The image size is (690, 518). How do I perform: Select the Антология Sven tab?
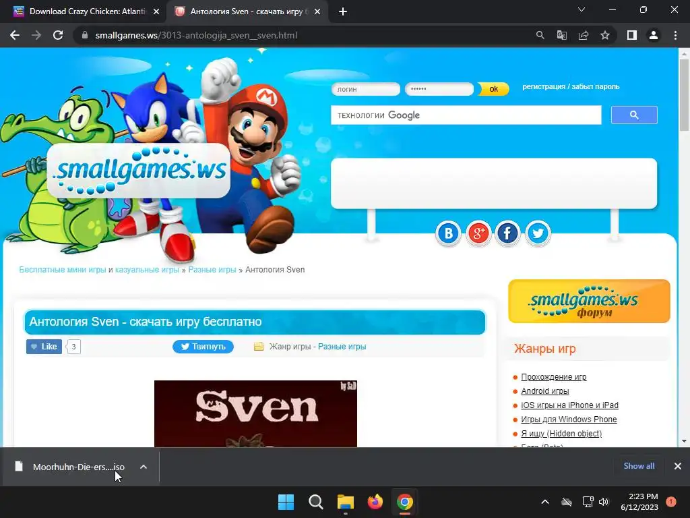click(247, 11)
